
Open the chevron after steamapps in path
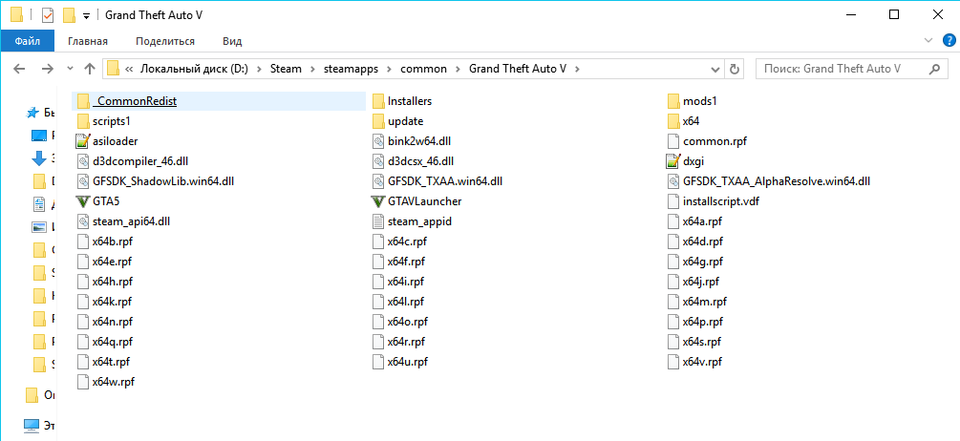389,69
